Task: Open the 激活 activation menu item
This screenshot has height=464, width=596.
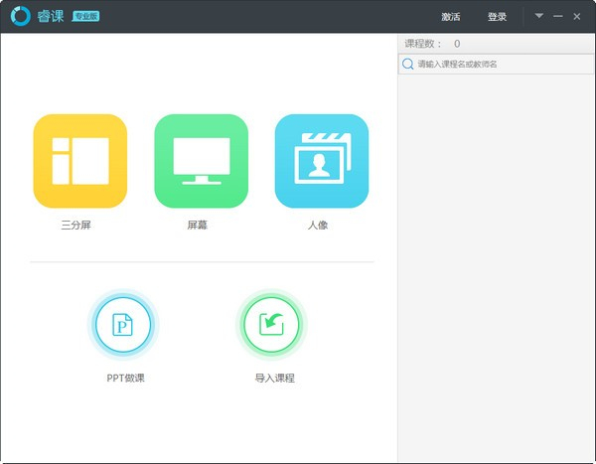Action: coord(451,17)
